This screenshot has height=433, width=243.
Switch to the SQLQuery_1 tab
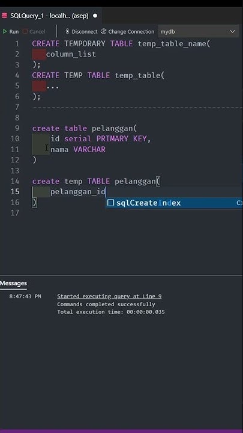click(50, 16)
